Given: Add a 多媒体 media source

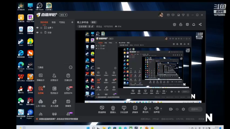Looking at the screenshot, I should click(135, 110).
